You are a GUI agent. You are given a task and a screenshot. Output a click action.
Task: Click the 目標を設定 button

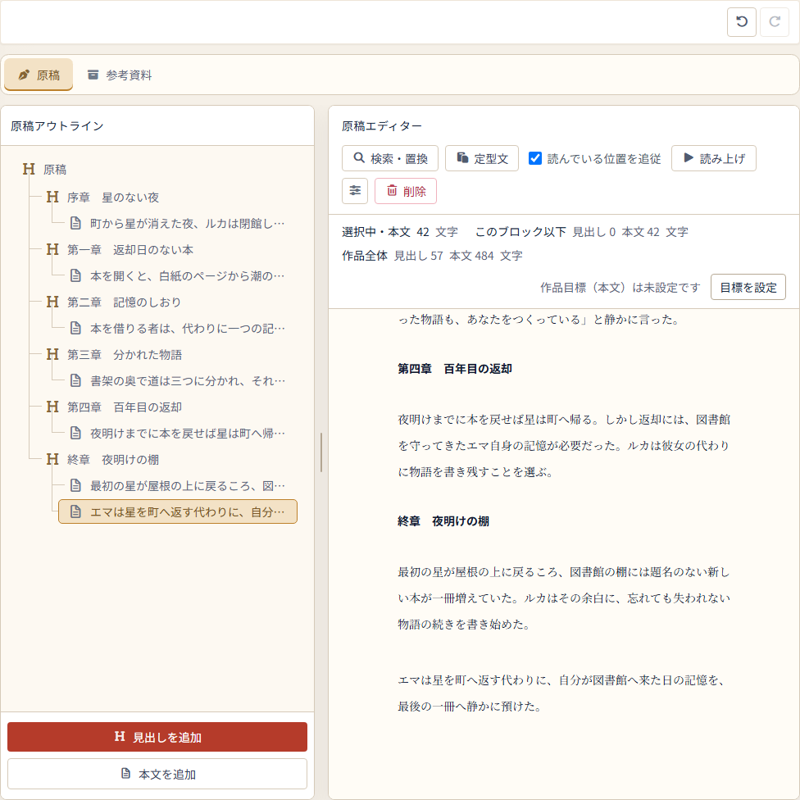pos(748,287)
